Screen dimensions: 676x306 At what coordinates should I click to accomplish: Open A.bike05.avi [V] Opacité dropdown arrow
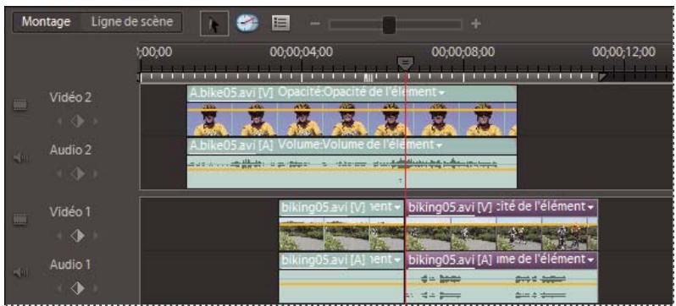[x=442, y=93]
